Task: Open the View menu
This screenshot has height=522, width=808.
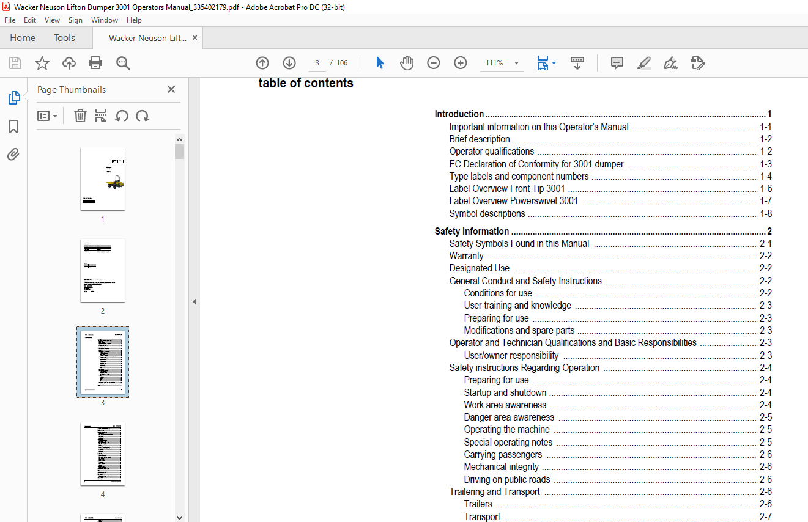Action: [x=52, y=20]
